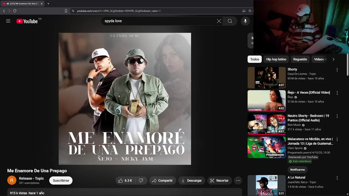The width and height of the screenshot is (349, 196).
Task: Click the Destacado por YouTube label
Action: [303, 157]
